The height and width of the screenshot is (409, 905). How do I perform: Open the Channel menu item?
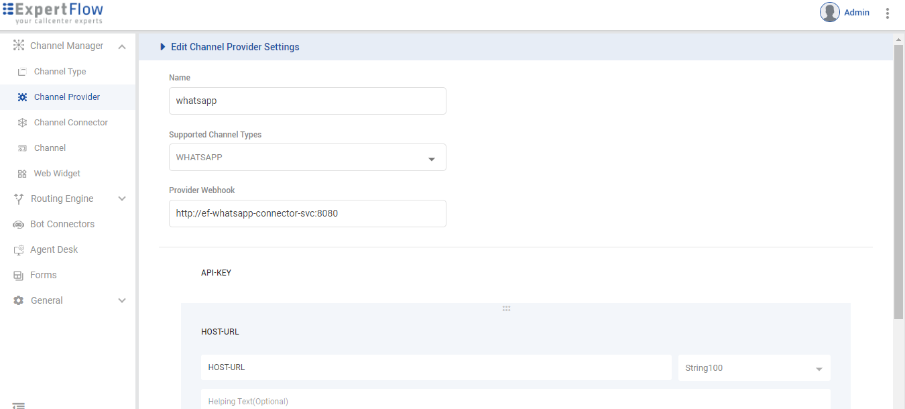pyautogui.click(x=50, y=148)
